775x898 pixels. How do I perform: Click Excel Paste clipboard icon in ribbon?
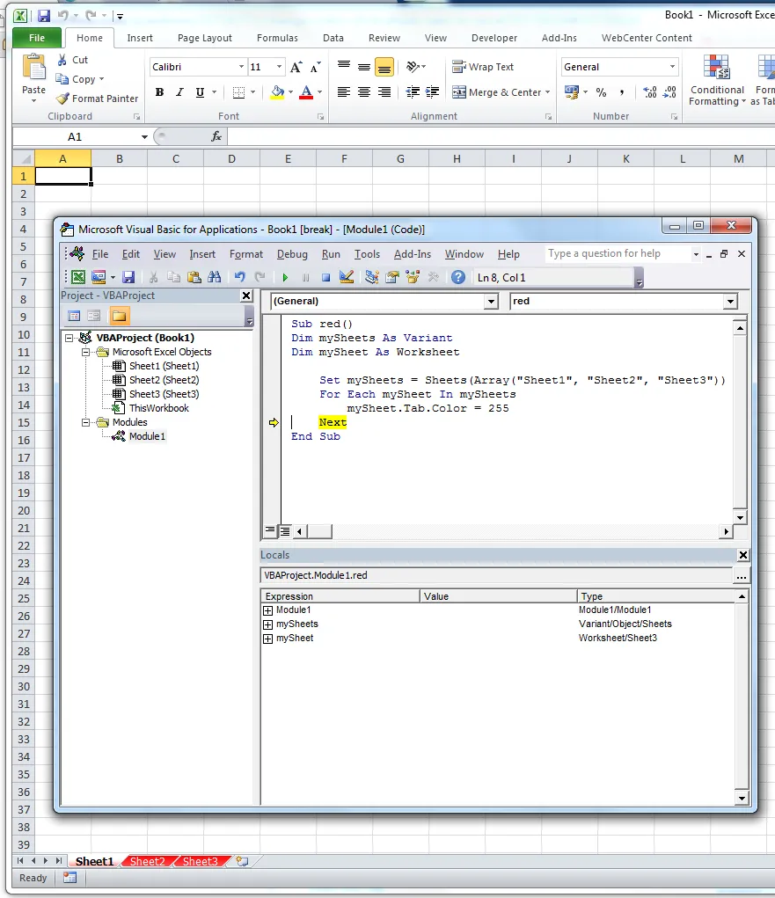[33, 68]
